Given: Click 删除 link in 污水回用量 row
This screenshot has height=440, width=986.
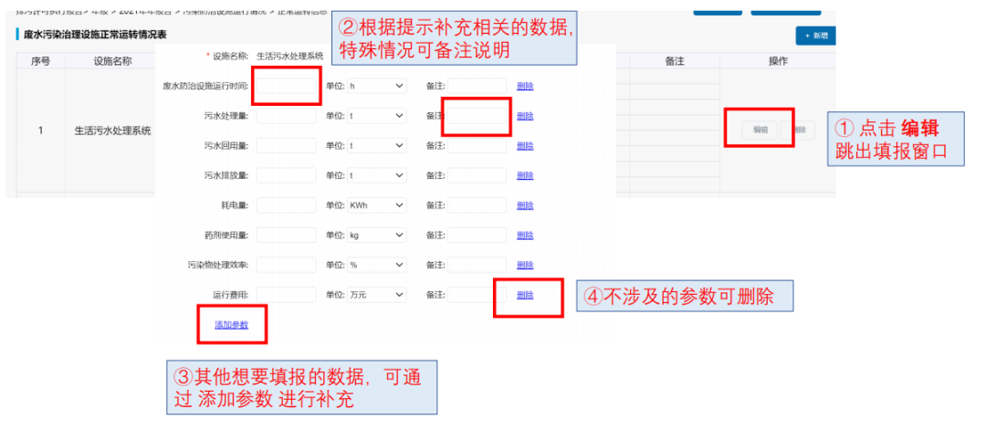Looking at the screenshot, I should coord(525,146).
